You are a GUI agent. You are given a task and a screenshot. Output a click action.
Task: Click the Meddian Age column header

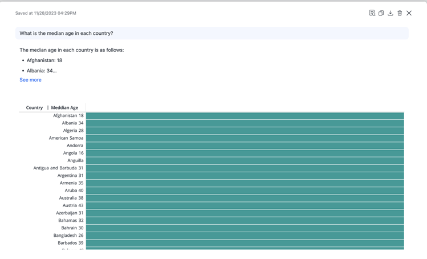[64, 107]
